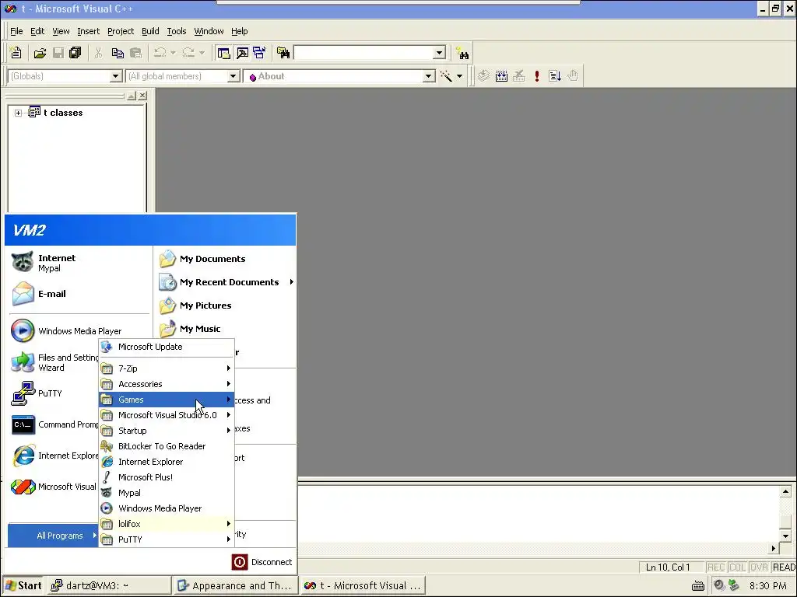Click the Go debug icon
Screen dimensions: 797x597
click(554, 76)
